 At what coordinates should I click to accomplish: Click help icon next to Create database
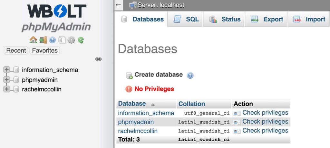click(190, 75)
